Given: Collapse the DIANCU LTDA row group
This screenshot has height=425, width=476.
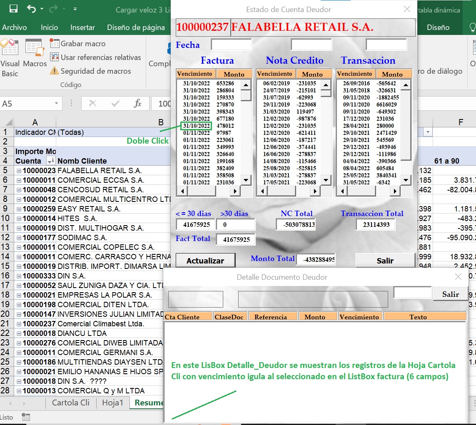Looking at the screenshot, I should [x=19, y=333].
